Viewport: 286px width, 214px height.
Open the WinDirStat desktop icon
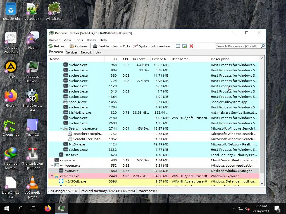[54, 11]
